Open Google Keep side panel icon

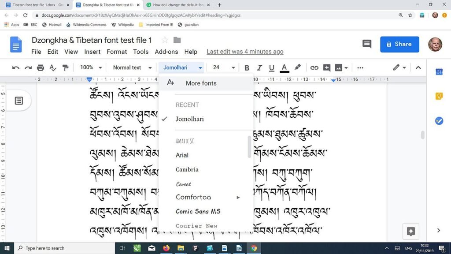[x=439, y=96]
